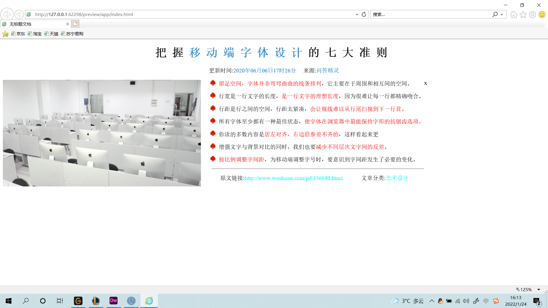Click inside the address bar field
This screenshot has width=548, height=308.
point(171,14)
